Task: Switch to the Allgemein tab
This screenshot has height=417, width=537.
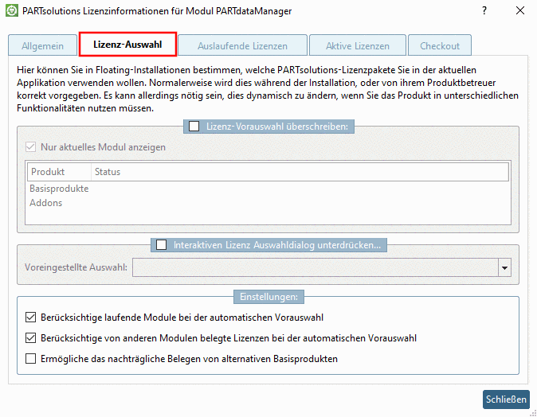Action: (x=42, y=45)
